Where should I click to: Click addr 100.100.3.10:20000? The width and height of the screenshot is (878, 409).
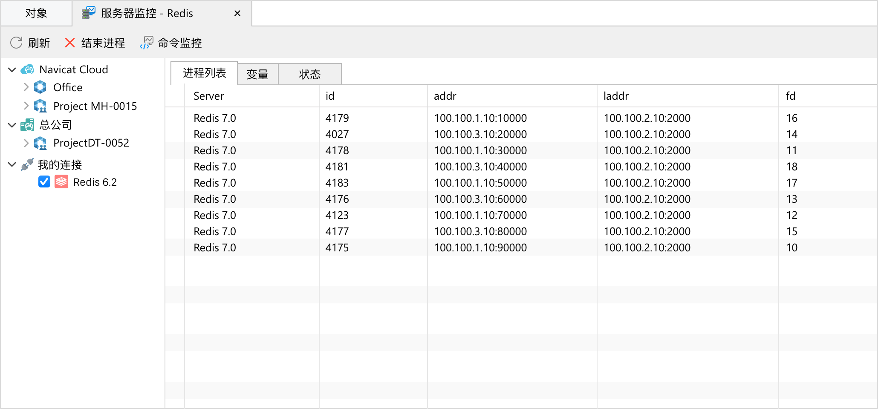pos(480,134)
